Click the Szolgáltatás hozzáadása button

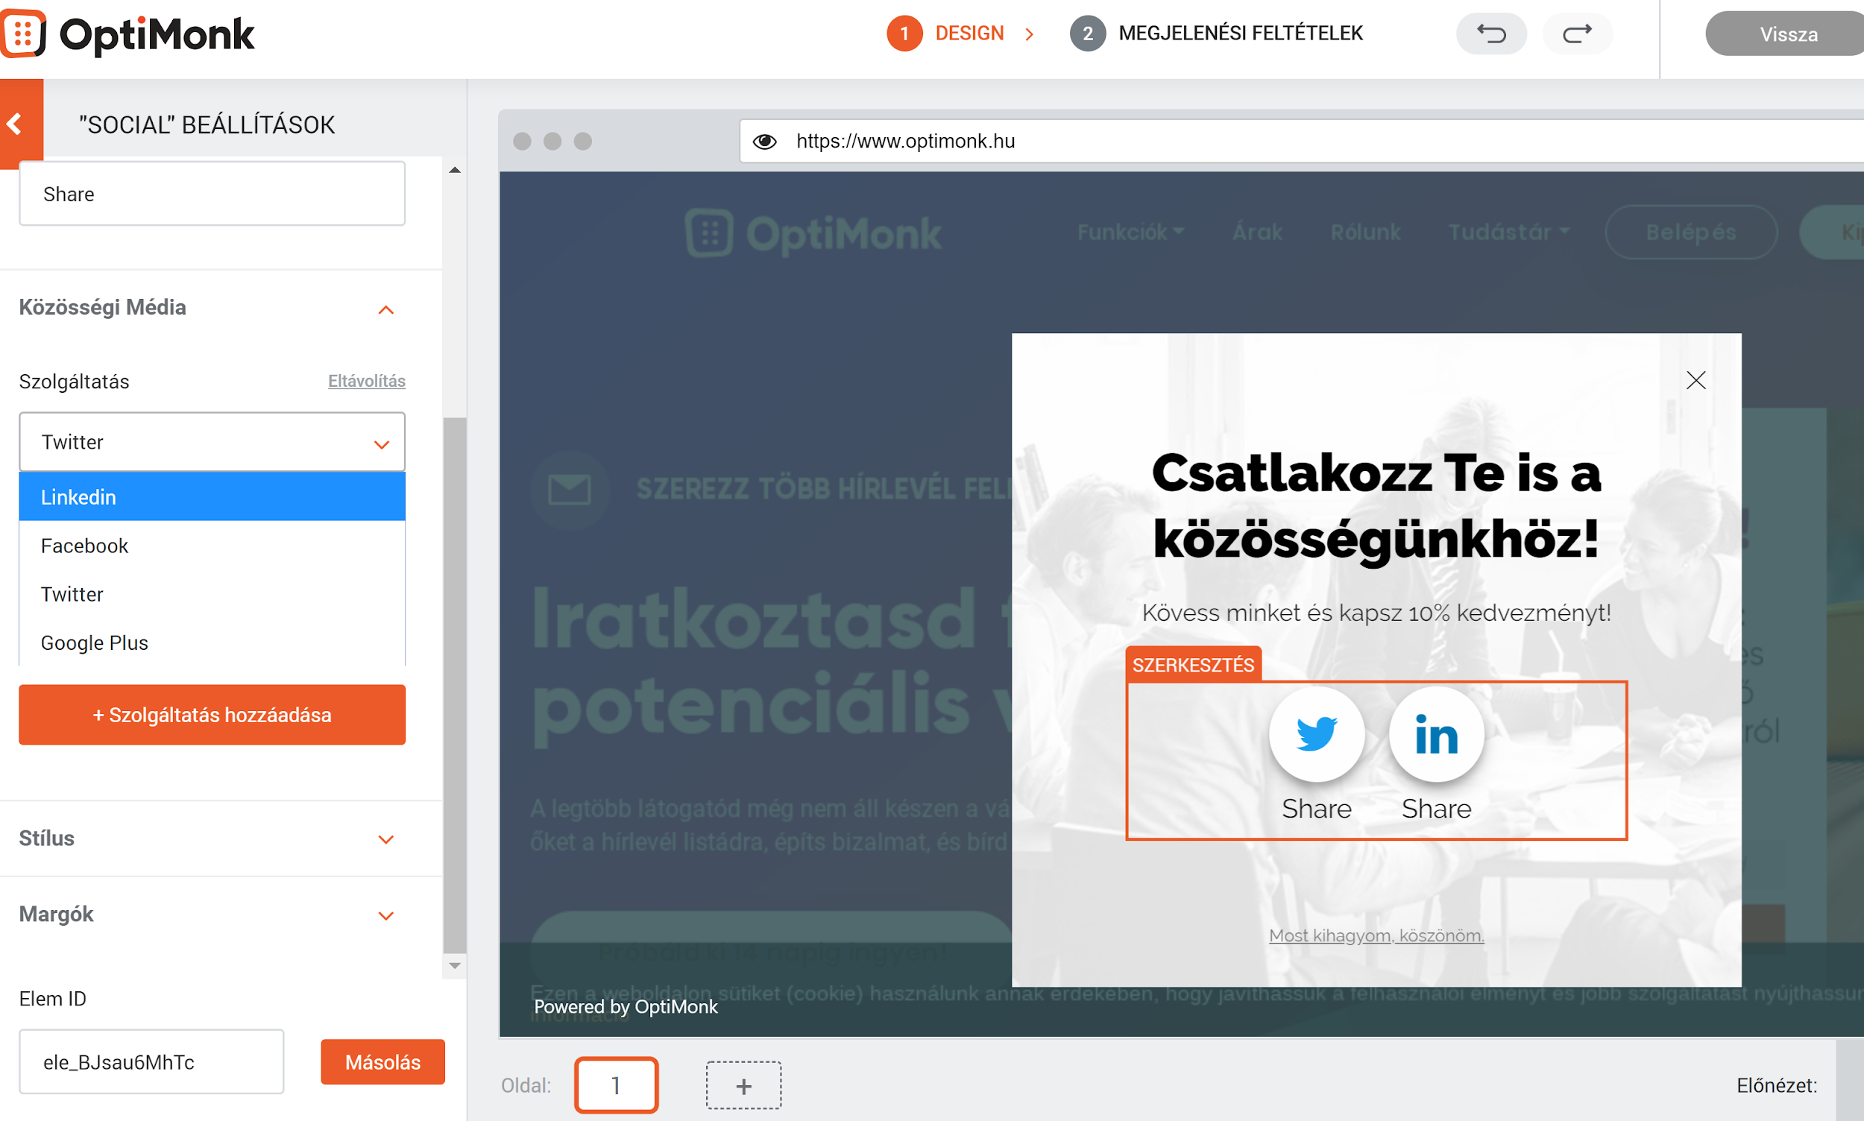212,714
